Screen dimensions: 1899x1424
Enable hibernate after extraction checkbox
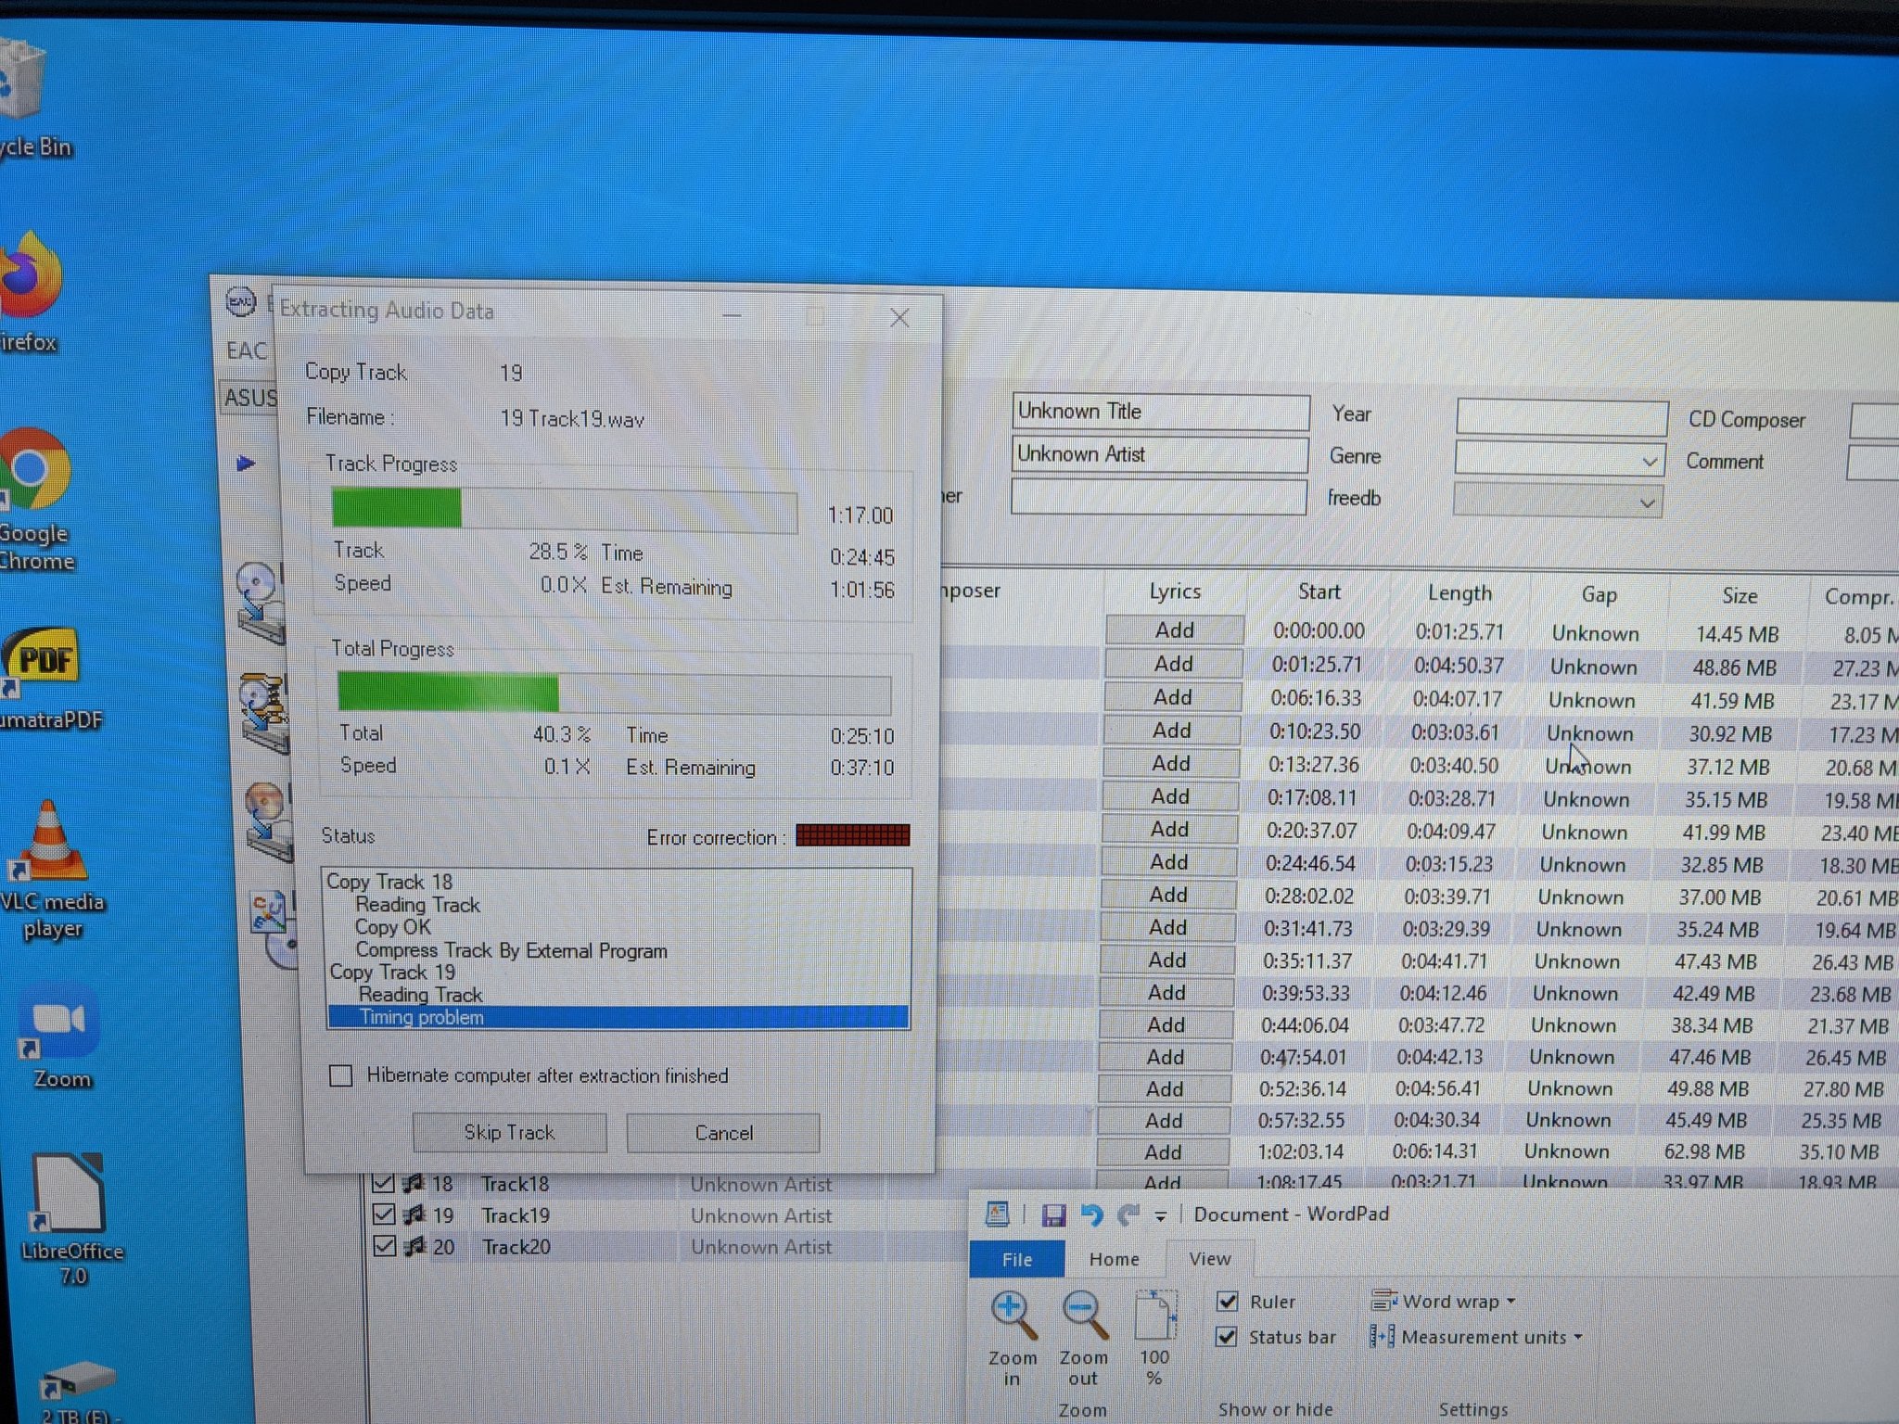tap(341, 1075)
